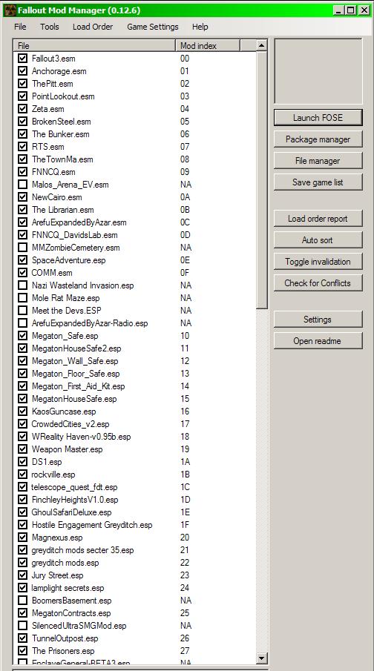Image resolution: width=374 pixels, height=671 pixels.
Task: Select the FNNCQ.esm file name
Action: [x=53, y=172]
